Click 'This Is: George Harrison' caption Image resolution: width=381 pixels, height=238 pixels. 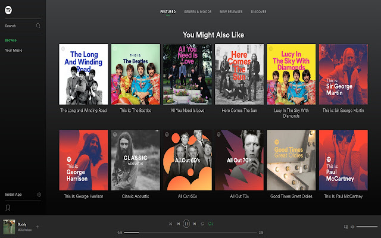(x=83, y=196)
